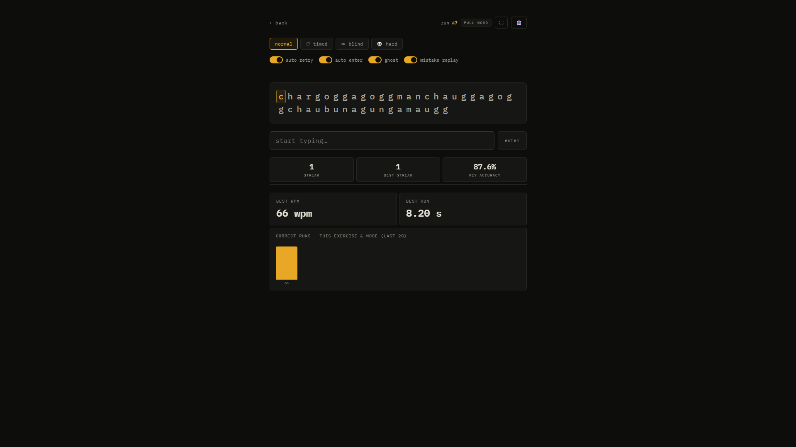This screenshot has height=447, width=796.
Task: Click the enter button
Action: pos(512,140)
